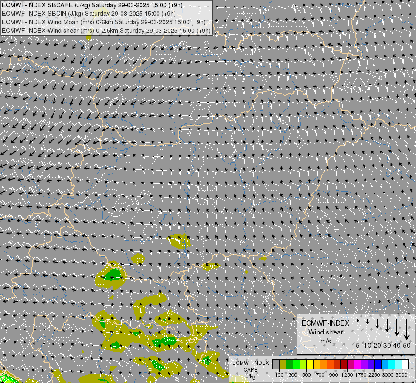Screen dimensions: 416x383
Task: Click the 'ECMWF-INDEX' text in CAPE legend
Action: click(250, 363)
